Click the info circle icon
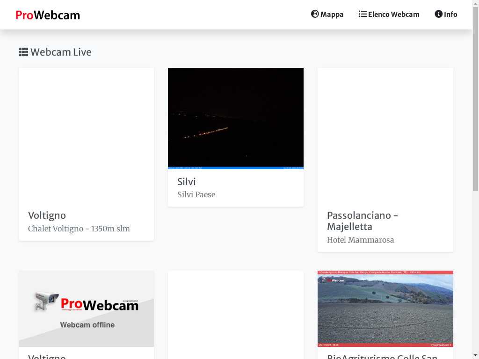Viewport: 479px width, 359px height. (438, 14)
